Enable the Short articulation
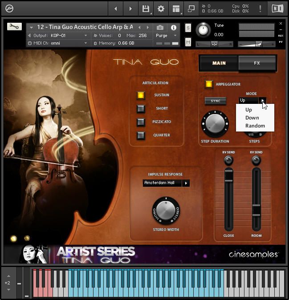Screen dimensions: 289x300 pyautogui.click(x=141, y=108)
